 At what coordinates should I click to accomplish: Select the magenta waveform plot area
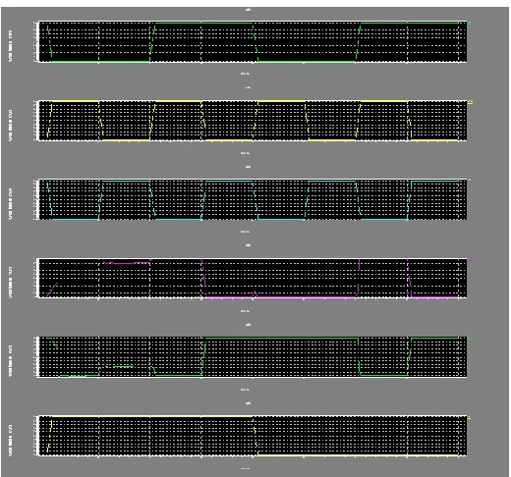(x=253, y=278)
